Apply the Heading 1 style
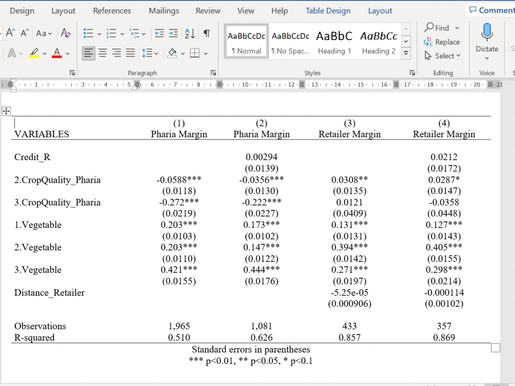Screen dimensions: 515x386 [334, 42]
